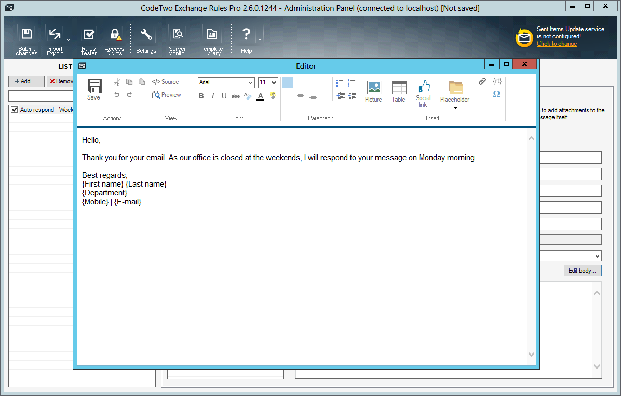Open the Placeholder dropdown menu
The height and width of the screenshot is (396, 621).
coord(455,95)
